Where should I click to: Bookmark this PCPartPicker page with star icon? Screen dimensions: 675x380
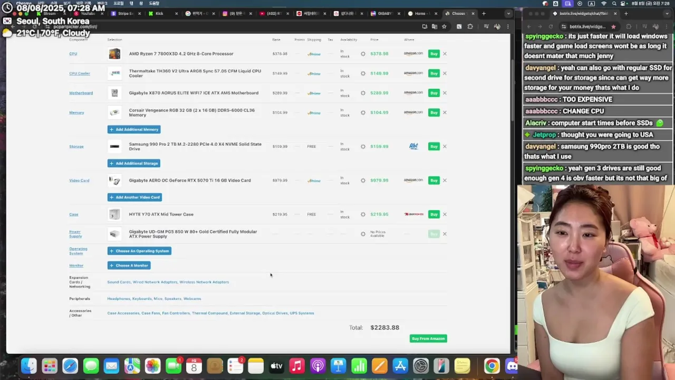pos(444,26)
